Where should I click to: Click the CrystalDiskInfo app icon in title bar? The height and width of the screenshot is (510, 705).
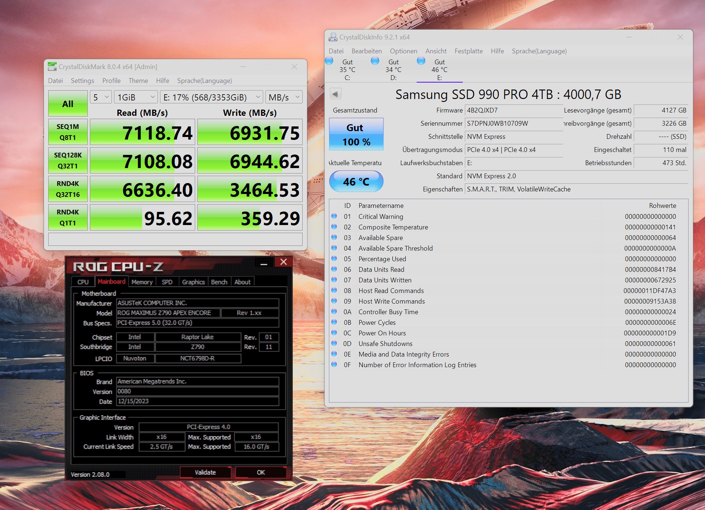click(333, 37)
